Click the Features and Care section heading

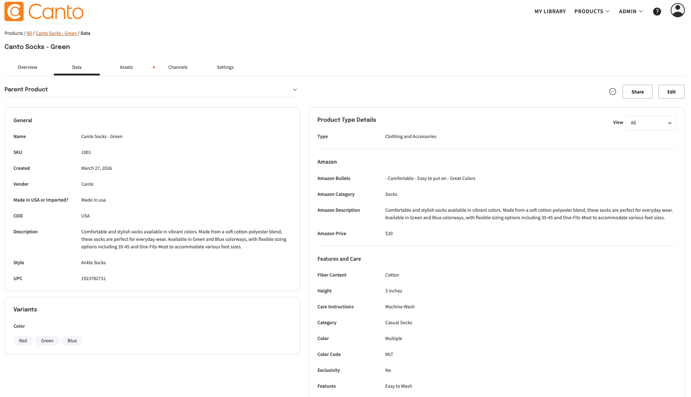click(x=339, y=259)
